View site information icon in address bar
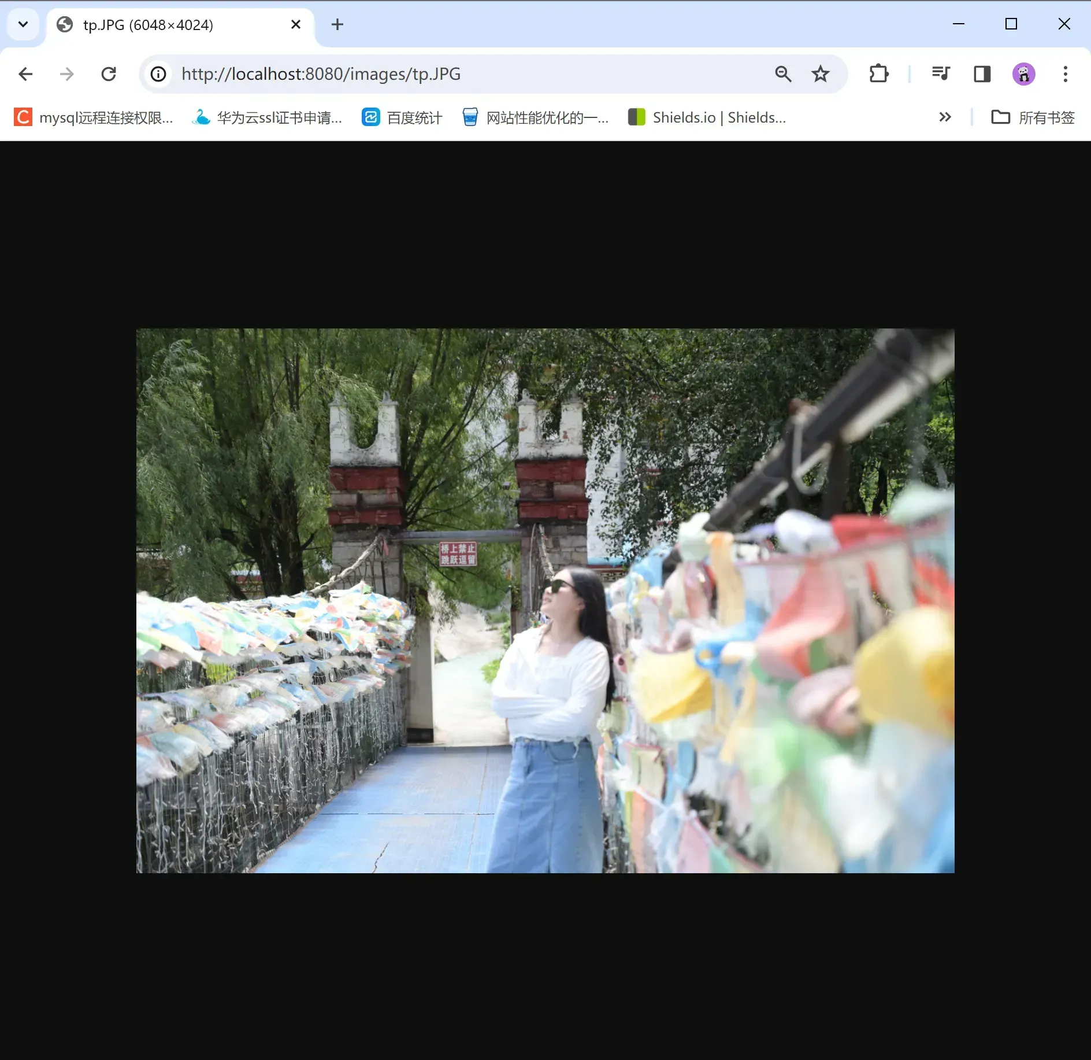This screenshot has height=1060, width=1091. point(158,74)
